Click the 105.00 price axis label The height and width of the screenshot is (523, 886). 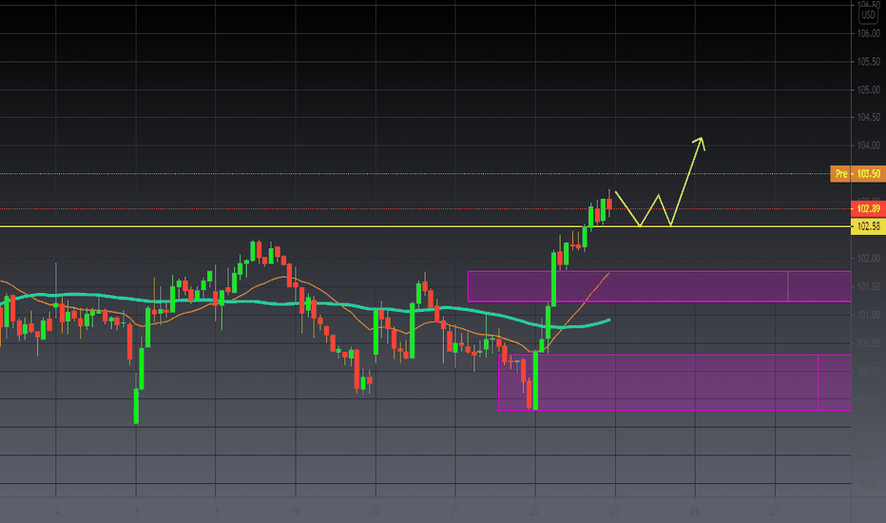[x=869, y=90]
